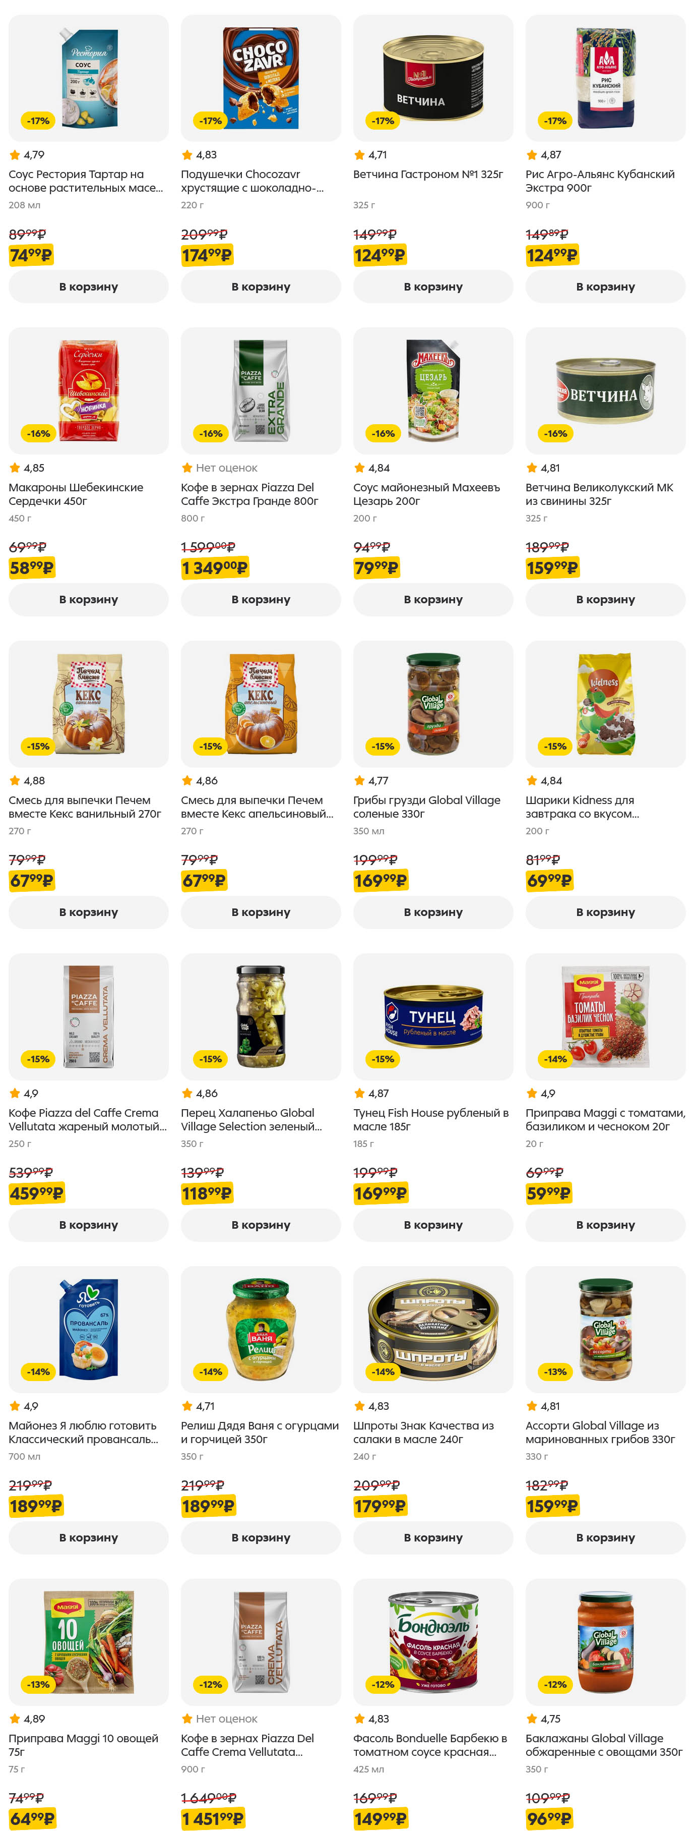Add Кофе Piazza Del Caffe Экстра Гранде to cart
Viewport: 697px width, 1831px height.
261,599
